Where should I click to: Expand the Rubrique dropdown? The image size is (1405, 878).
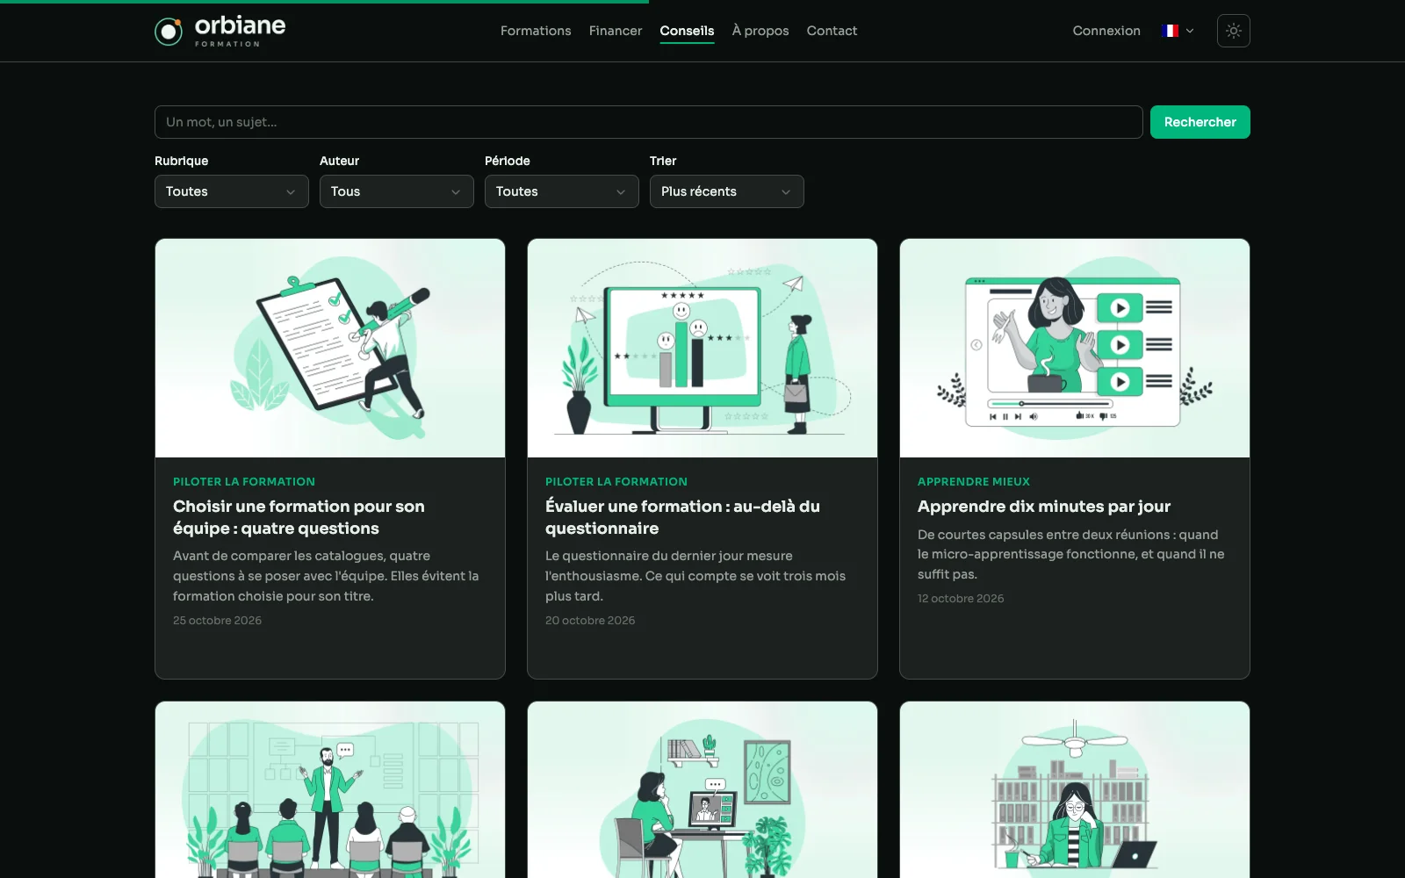click(x=232, y=191)
